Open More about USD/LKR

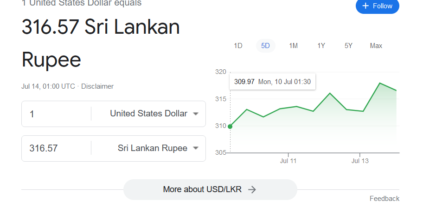tap(210, 190)
